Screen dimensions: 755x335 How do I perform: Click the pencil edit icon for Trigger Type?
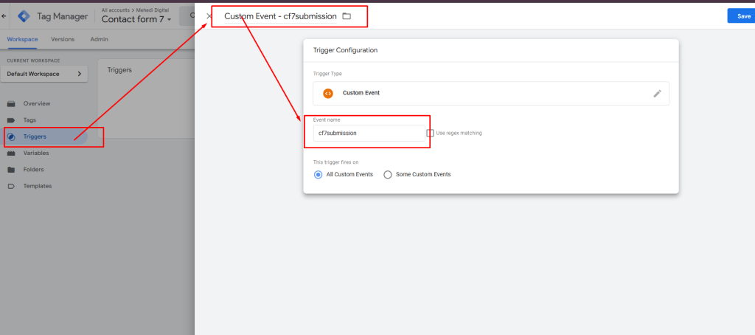pyautogui.click(x=657, y=94)
